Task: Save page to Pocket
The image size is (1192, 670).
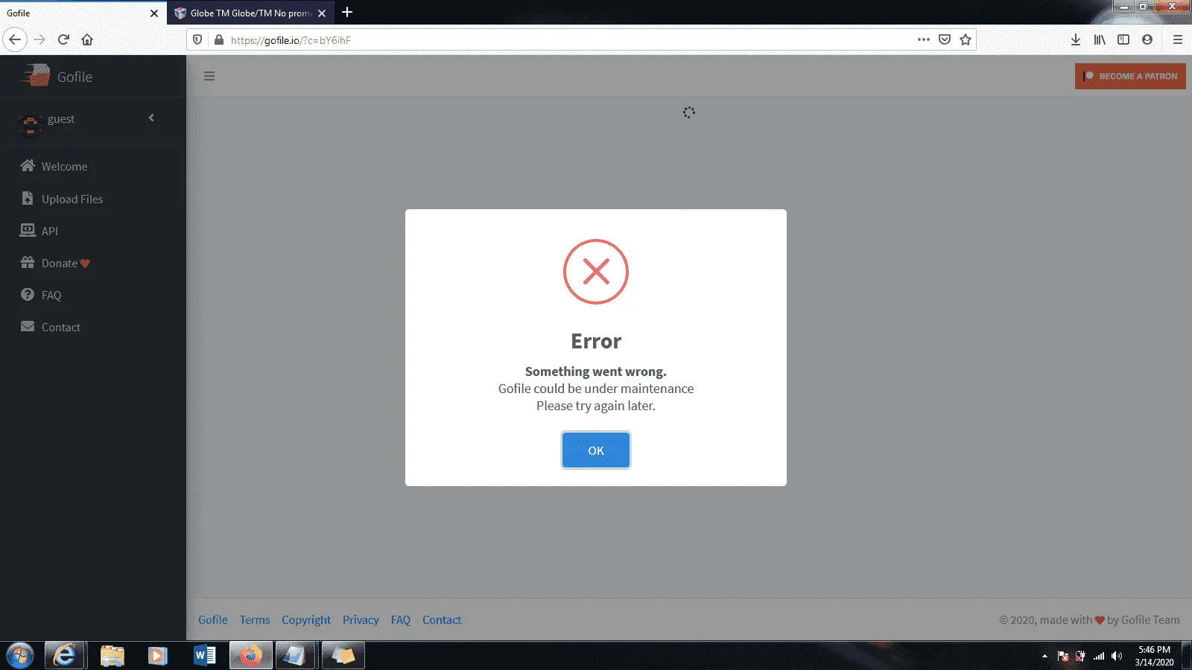Action: (945, 39)
